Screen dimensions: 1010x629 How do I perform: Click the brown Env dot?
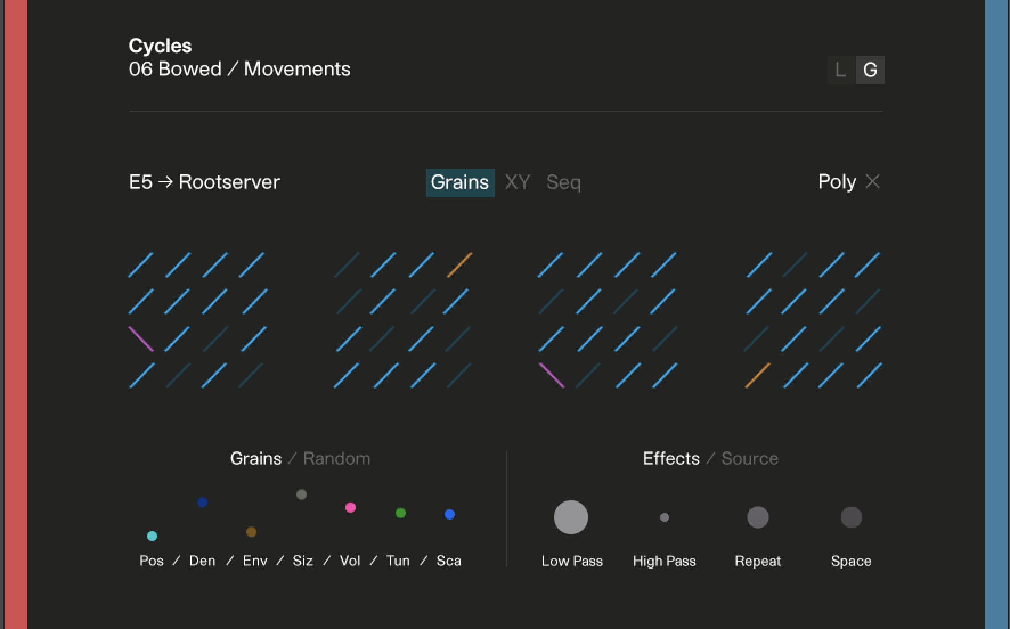click(x=251, y=532)
